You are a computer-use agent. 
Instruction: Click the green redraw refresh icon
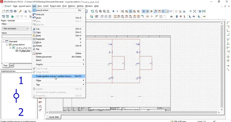click(92, 11)
